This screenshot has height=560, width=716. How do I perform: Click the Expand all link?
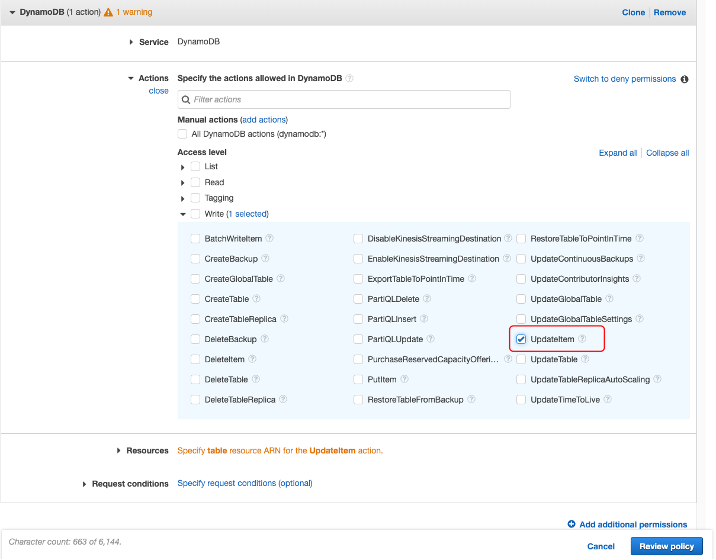(x=618, y=153)
